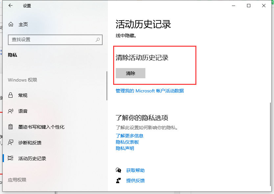The width and height of the screenshot is (274, 194).
Task: Click the Home house icon
Action: pos(11,24)
